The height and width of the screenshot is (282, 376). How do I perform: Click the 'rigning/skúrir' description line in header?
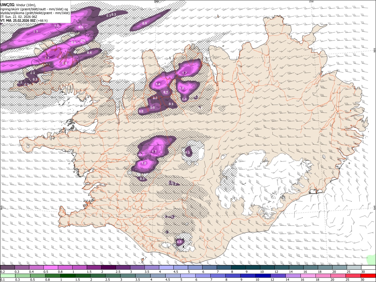coord(34,9)
